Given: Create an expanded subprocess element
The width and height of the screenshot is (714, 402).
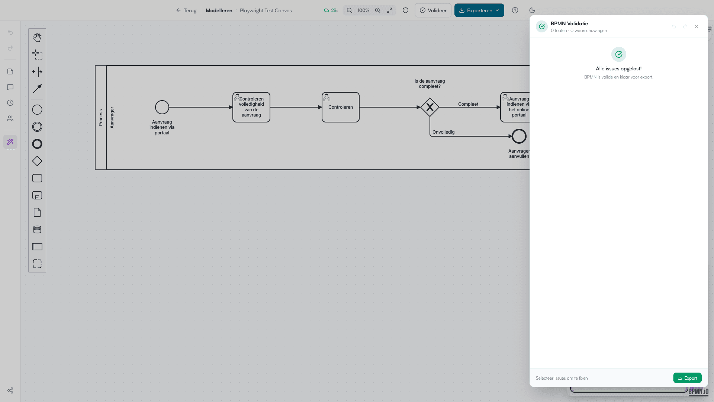Looking at the screenshot, I should pos(37,195).
